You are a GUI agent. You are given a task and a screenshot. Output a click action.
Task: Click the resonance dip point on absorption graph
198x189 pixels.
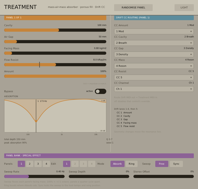(x=36, y=121)
